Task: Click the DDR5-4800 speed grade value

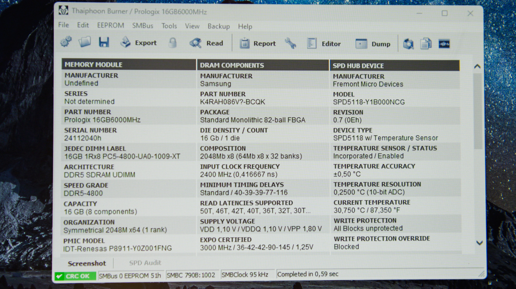Action: pos(83,193)
